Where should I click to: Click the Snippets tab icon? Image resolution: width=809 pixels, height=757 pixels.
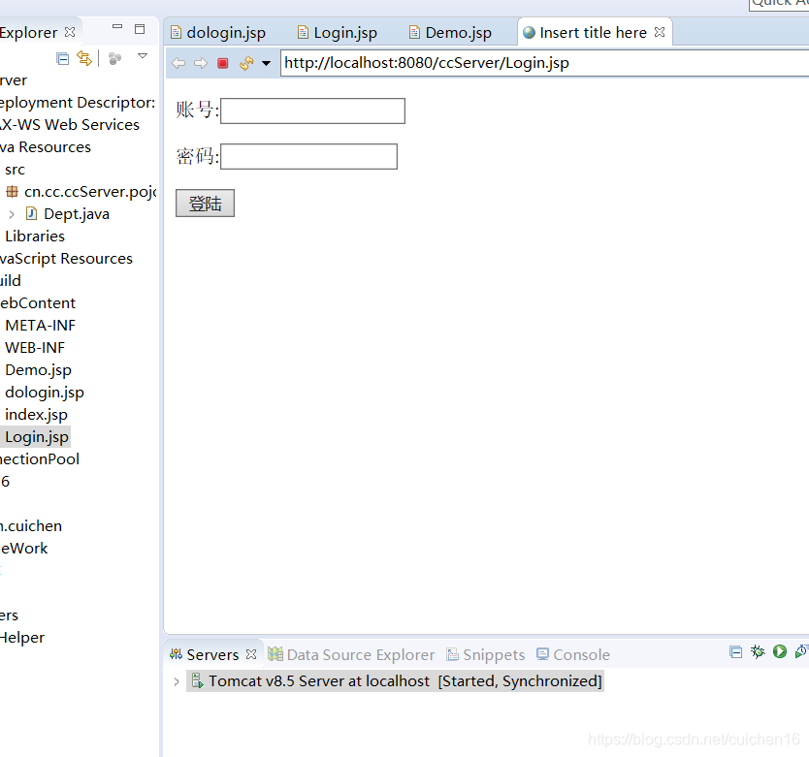click(452, 654)
